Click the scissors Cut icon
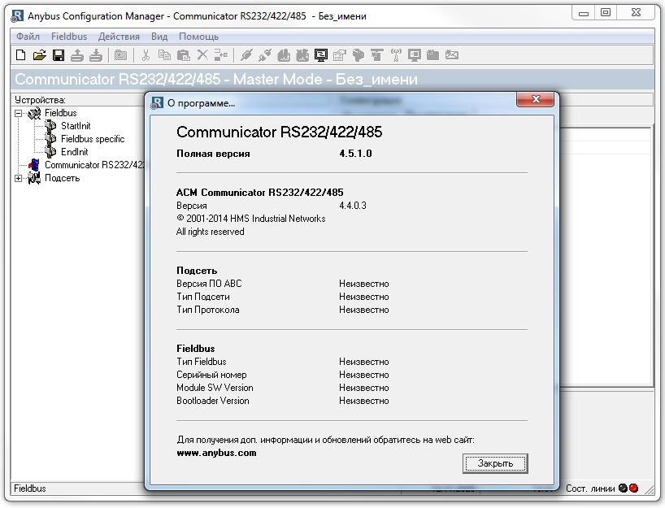665x508 pixels. point(146,55)
